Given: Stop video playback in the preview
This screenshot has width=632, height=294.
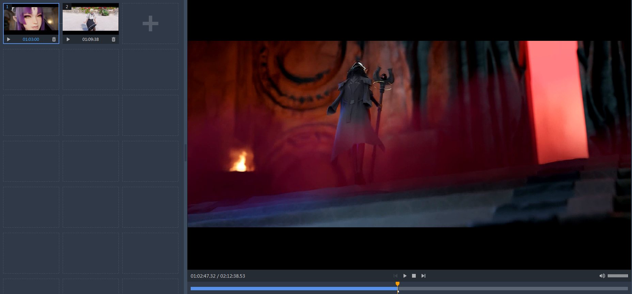Looking at the screenshot, I should pos(414,276).
